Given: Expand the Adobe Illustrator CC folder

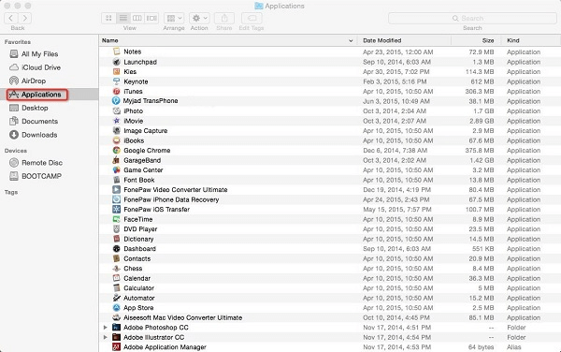Looking at the screenshot, I should [105, 337].
